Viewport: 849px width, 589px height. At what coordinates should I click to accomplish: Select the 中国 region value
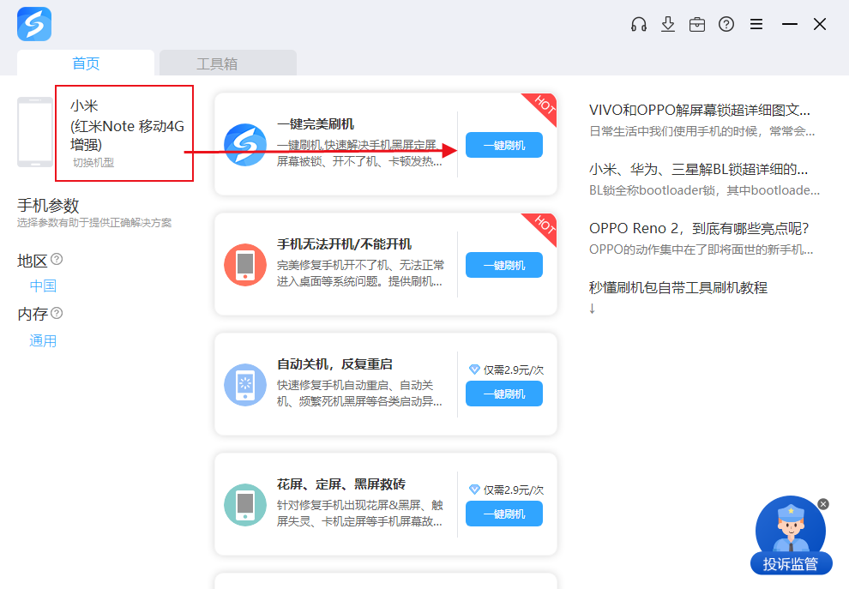(x=43, y=285)
